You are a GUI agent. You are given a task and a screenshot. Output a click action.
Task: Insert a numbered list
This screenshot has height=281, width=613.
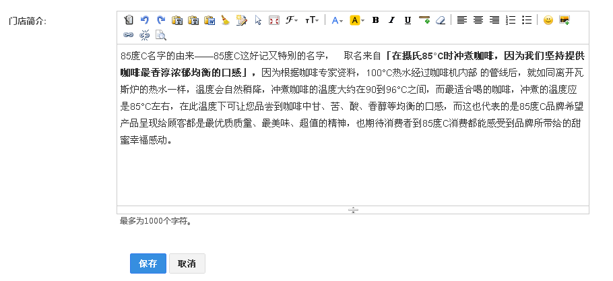click(x=511, y=20)
